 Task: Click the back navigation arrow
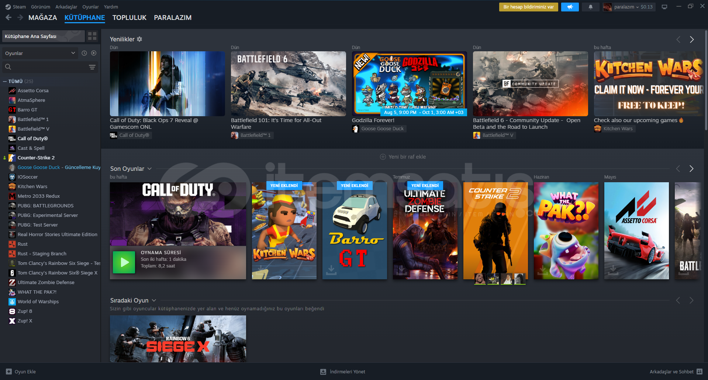[8, 17]
